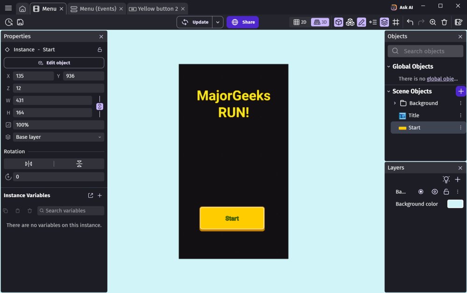Select the Base layer radio button

coord(421,192)
